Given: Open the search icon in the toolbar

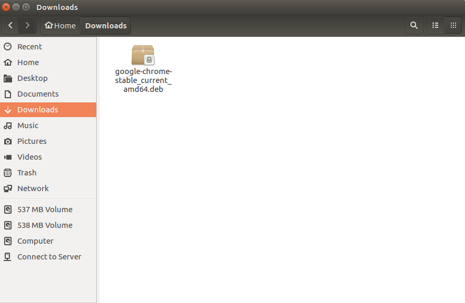Looking at the screenshot, I should click(x=414, y=25).
